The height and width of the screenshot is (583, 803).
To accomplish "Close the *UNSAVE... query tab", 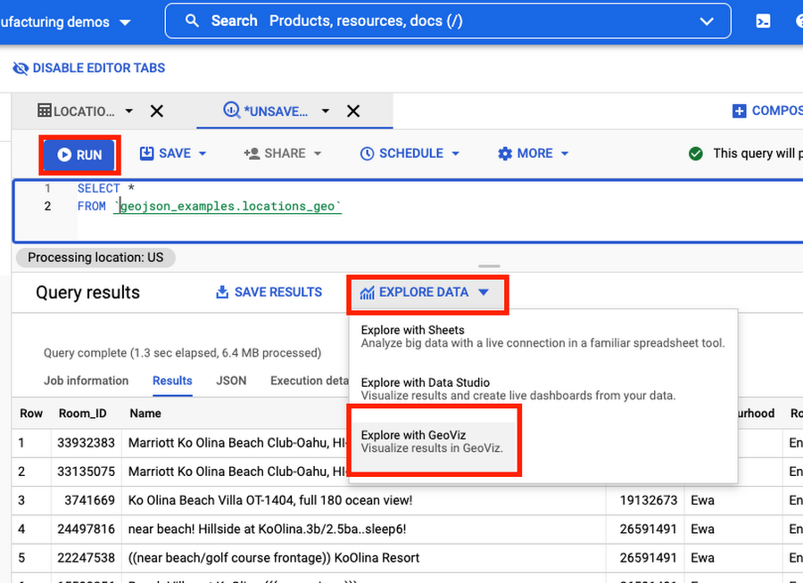I will click(353, 111).
